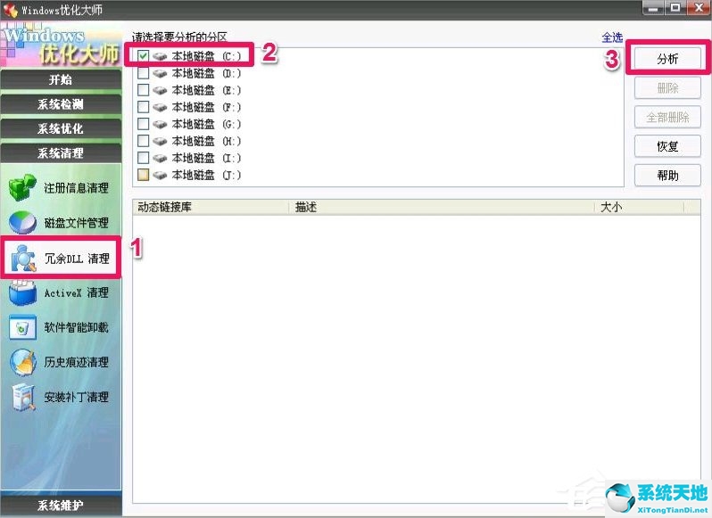Open 软件智能卸载 menu entry label

click(77, 327)
